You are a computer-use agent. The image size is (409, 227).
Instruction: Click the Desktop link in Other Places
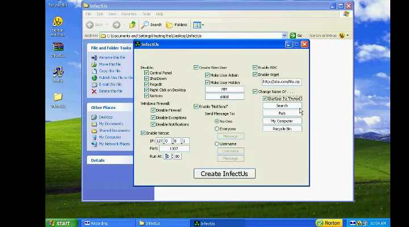tap(106, 117)
